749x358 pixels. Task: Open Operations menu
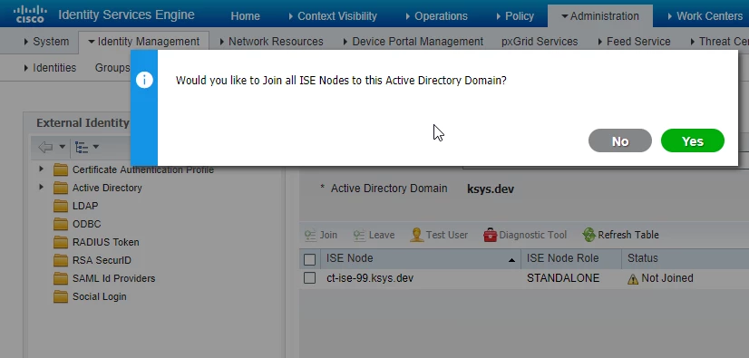436,15
